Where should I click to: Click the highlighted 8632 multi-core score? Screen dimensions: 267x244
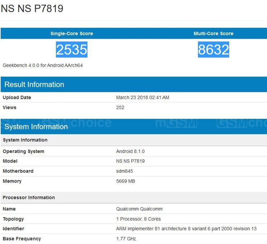(x=213, y=50)
